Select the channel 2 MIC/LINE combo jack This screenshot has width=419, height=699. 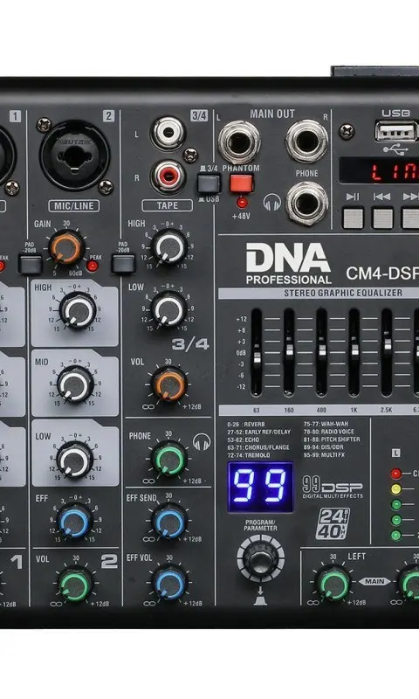(74, 156)
